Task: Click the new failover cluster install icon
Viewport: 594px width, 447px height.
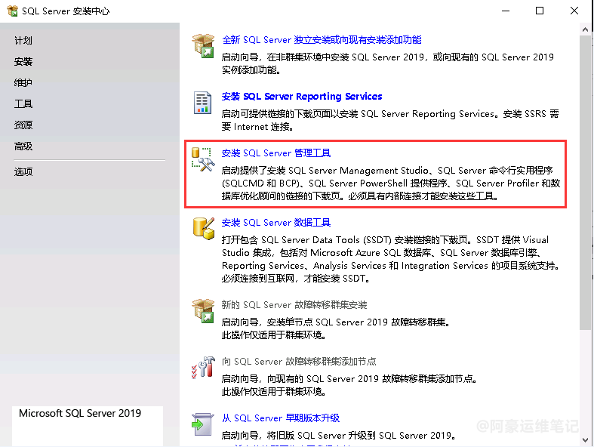Action: [203, 311]
